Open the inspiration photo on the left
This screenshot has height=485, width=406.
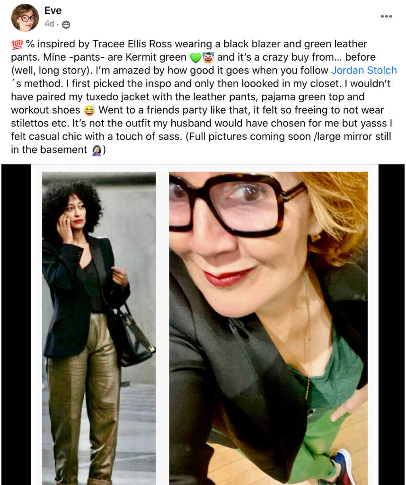tap(99, 328)
